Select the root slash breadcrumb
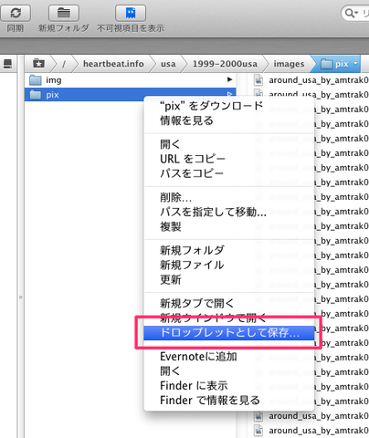The width and height of the screenshot is (369, 438). 64,64
